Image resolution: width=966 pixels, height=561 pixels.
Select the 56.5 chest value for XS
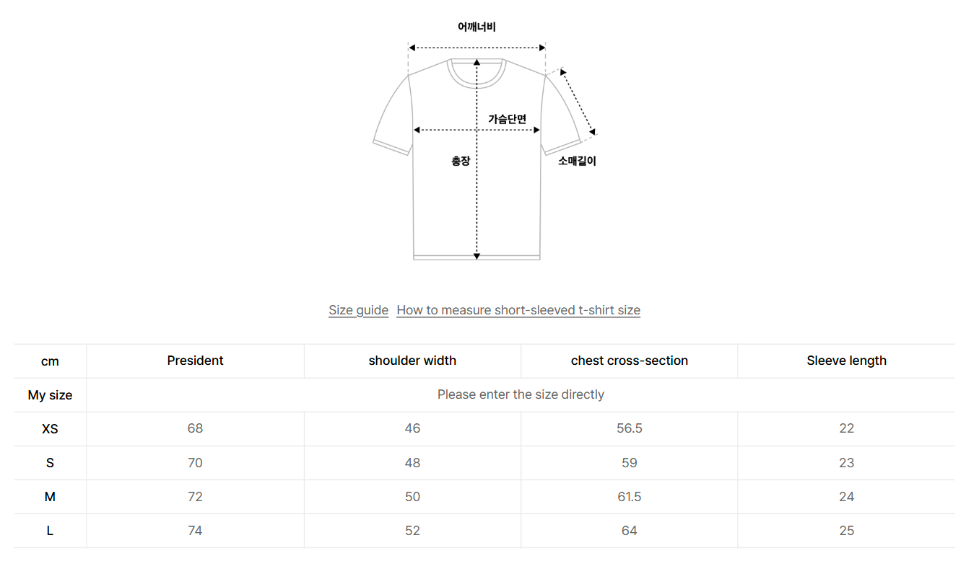coord(629,428)
